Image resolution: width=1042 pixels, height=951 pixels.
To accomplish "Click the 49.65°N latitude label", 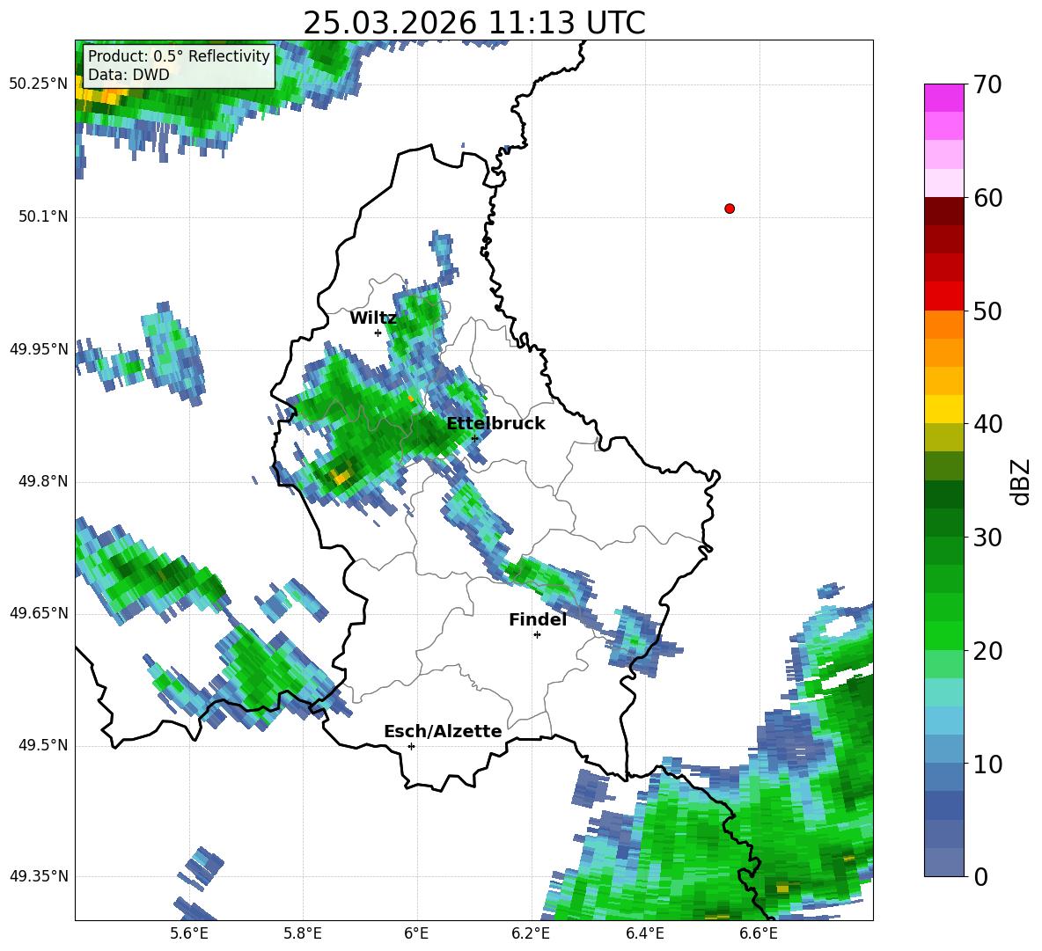I will pyautogui.click(x=39, y=613).
